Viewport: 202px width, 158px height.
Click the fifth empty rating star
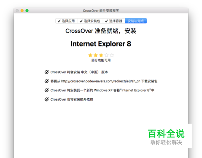coord(112,55)
